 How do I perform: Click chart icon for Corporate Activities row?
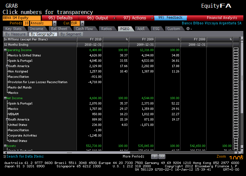(x=236, y=136)
